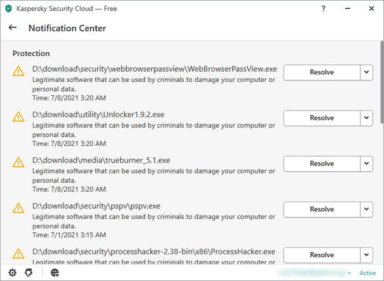This screenshot has height=281, width=384.
Task: Select the ProcessHacker.exe file path text
Action: pyautogui.click(x=154, y=252)
